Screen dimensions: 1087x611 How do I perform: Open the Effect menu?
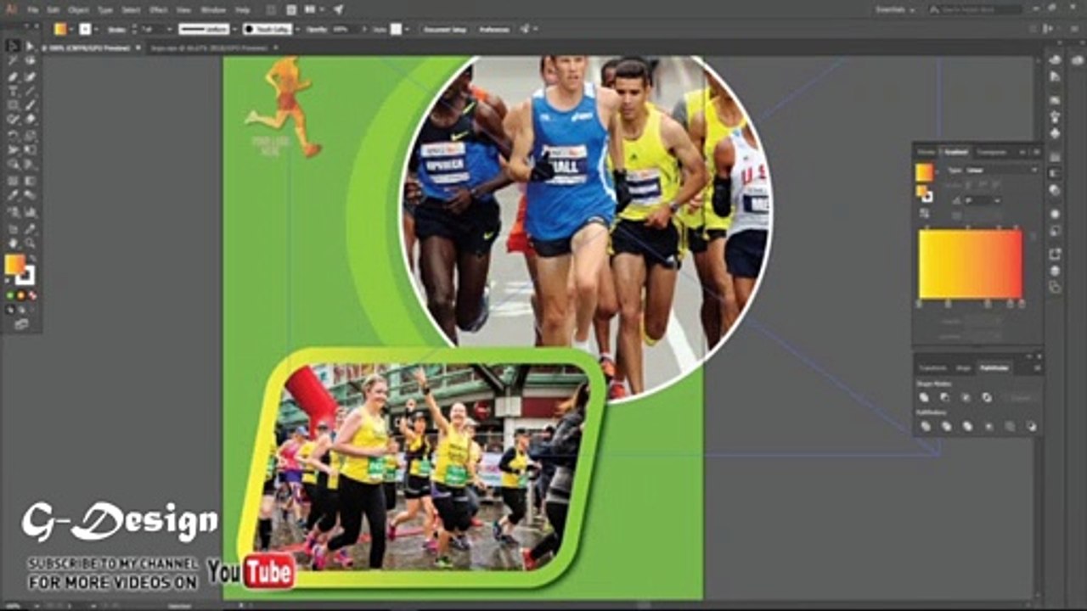(x=159, y=9)
